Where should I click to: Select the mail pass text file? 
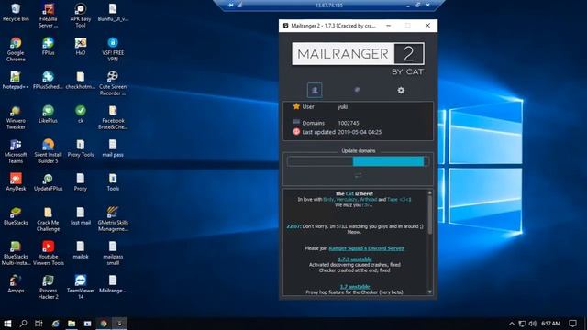(x=113, y=148)
